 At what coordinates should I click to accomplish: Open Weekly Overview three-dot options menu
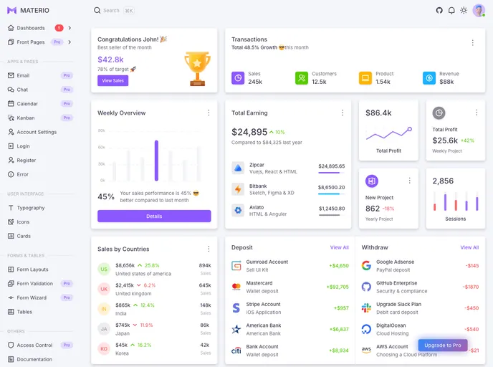pyautogui.click(x=209, y=113)
